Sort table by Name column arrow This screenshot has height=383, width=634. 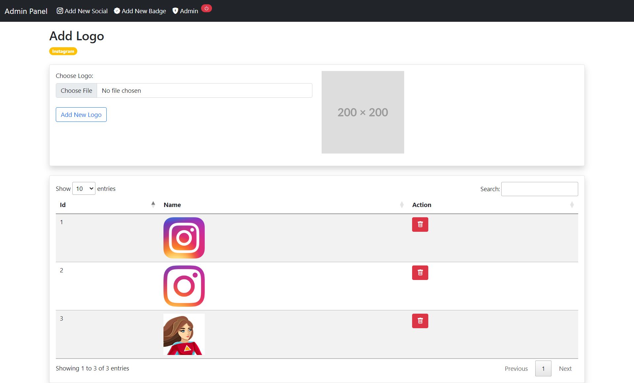click(402, 205)
